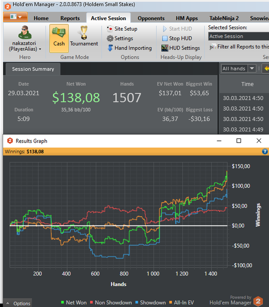Open the Reports ribbon tab
The image size is (269, 307).
(x=70, y=18)
